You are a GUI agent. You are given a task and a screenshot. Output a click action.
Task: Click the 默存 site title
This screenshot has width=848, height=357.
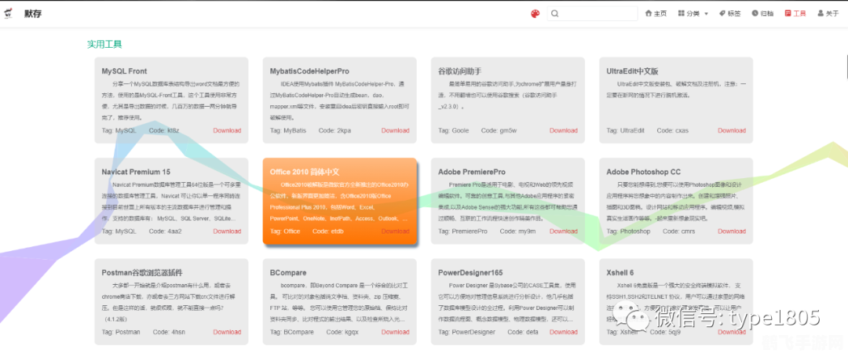pyautogui.click(x=32, y=13)
